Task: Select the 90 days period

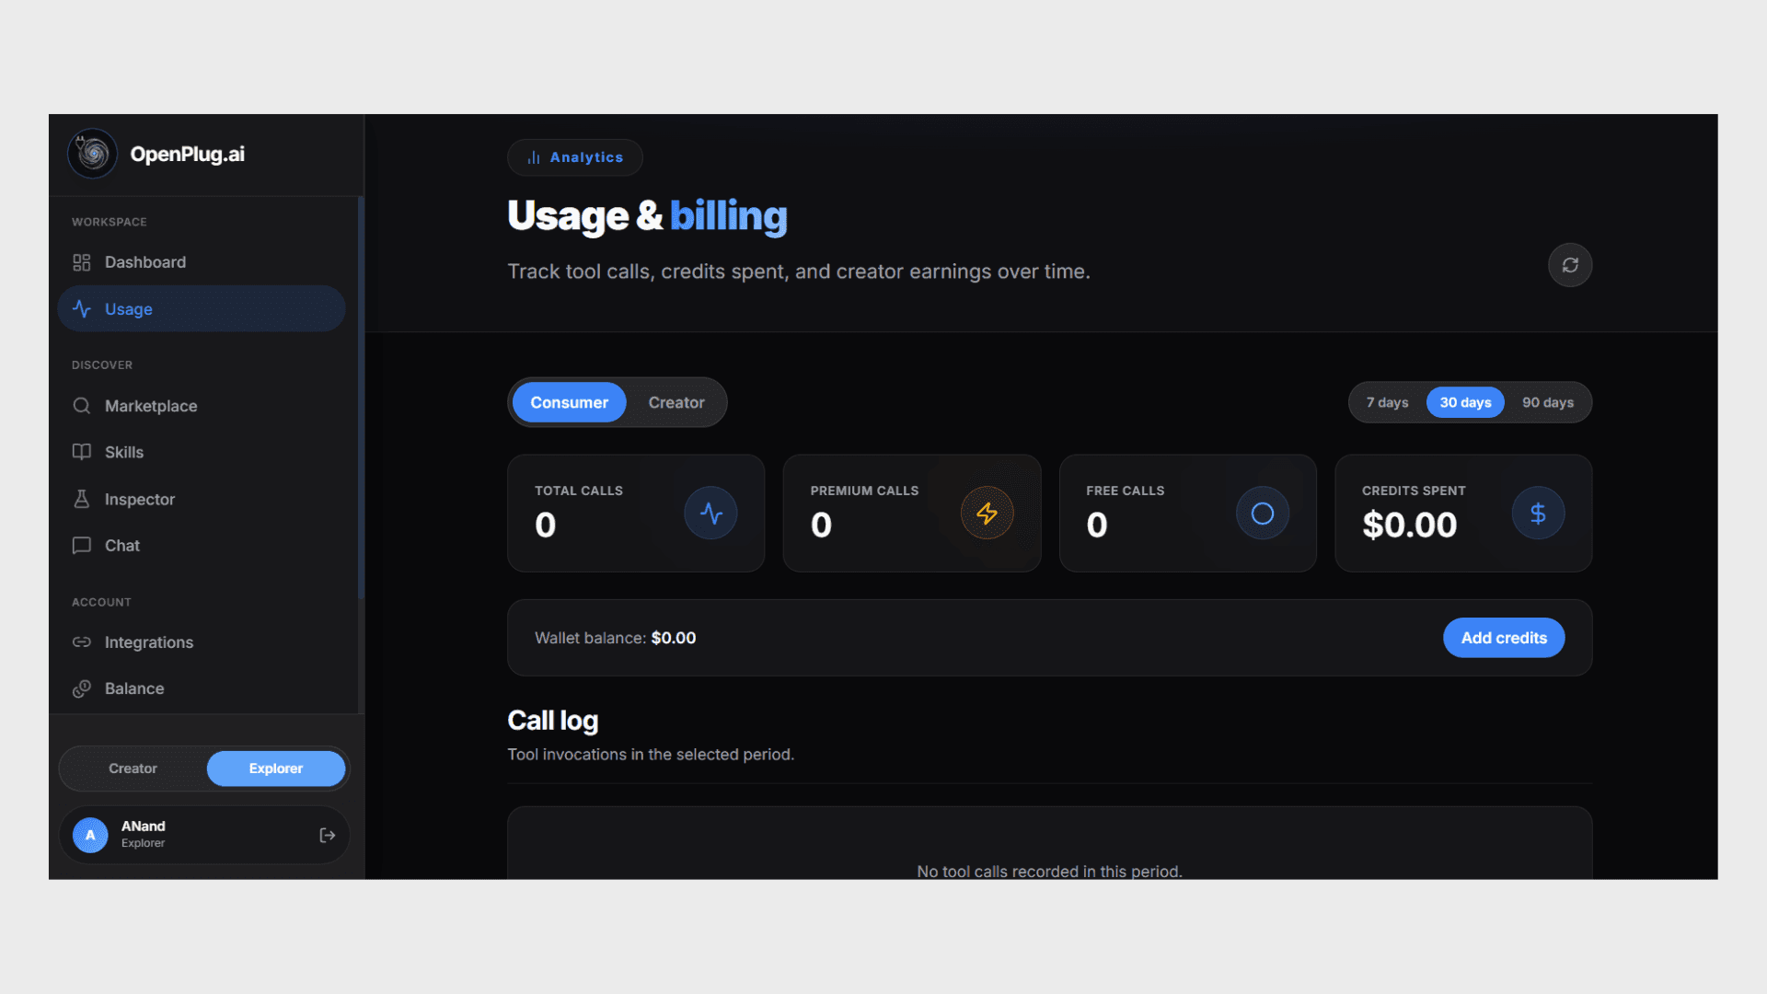Action: coord(1548,402)
